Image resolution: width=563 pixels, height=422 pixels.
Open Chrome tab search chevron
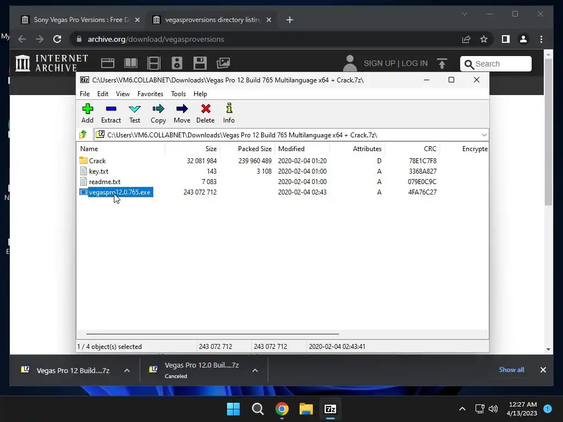(464, 14)
